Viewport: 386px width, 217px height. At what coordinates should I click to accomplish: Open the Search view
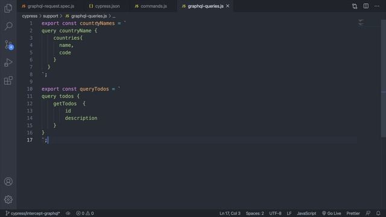click(x=8, y=26)
